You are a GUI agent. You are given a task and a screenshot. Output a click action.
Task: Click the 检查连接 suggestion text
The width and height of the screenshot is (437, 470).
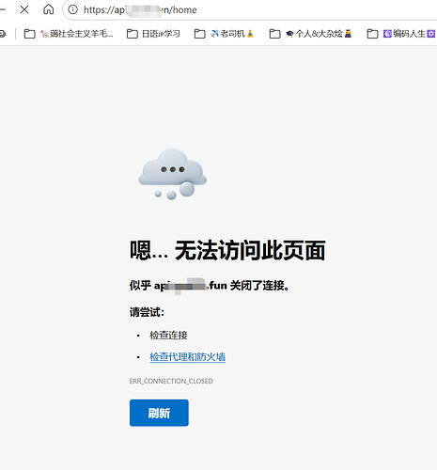(x=168, y=336)
